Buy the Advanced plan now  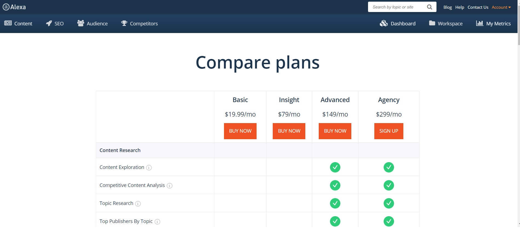335,131
